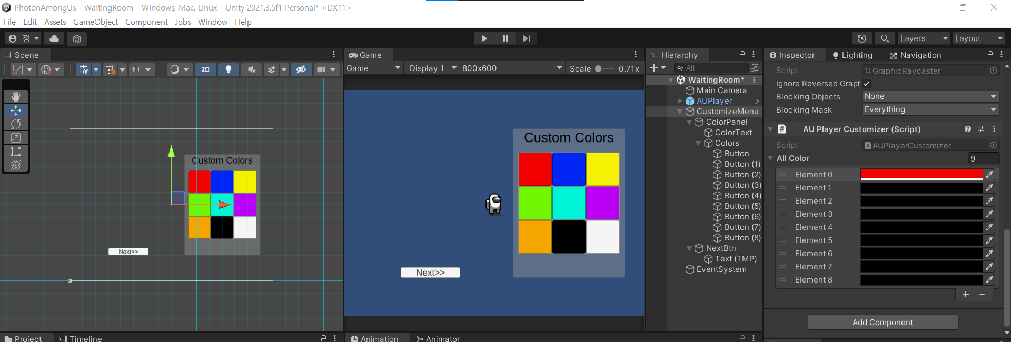Collapse the All Color array foldout
The width and height of the screenshot is (1011, 342).
click(x=770, y=158)
